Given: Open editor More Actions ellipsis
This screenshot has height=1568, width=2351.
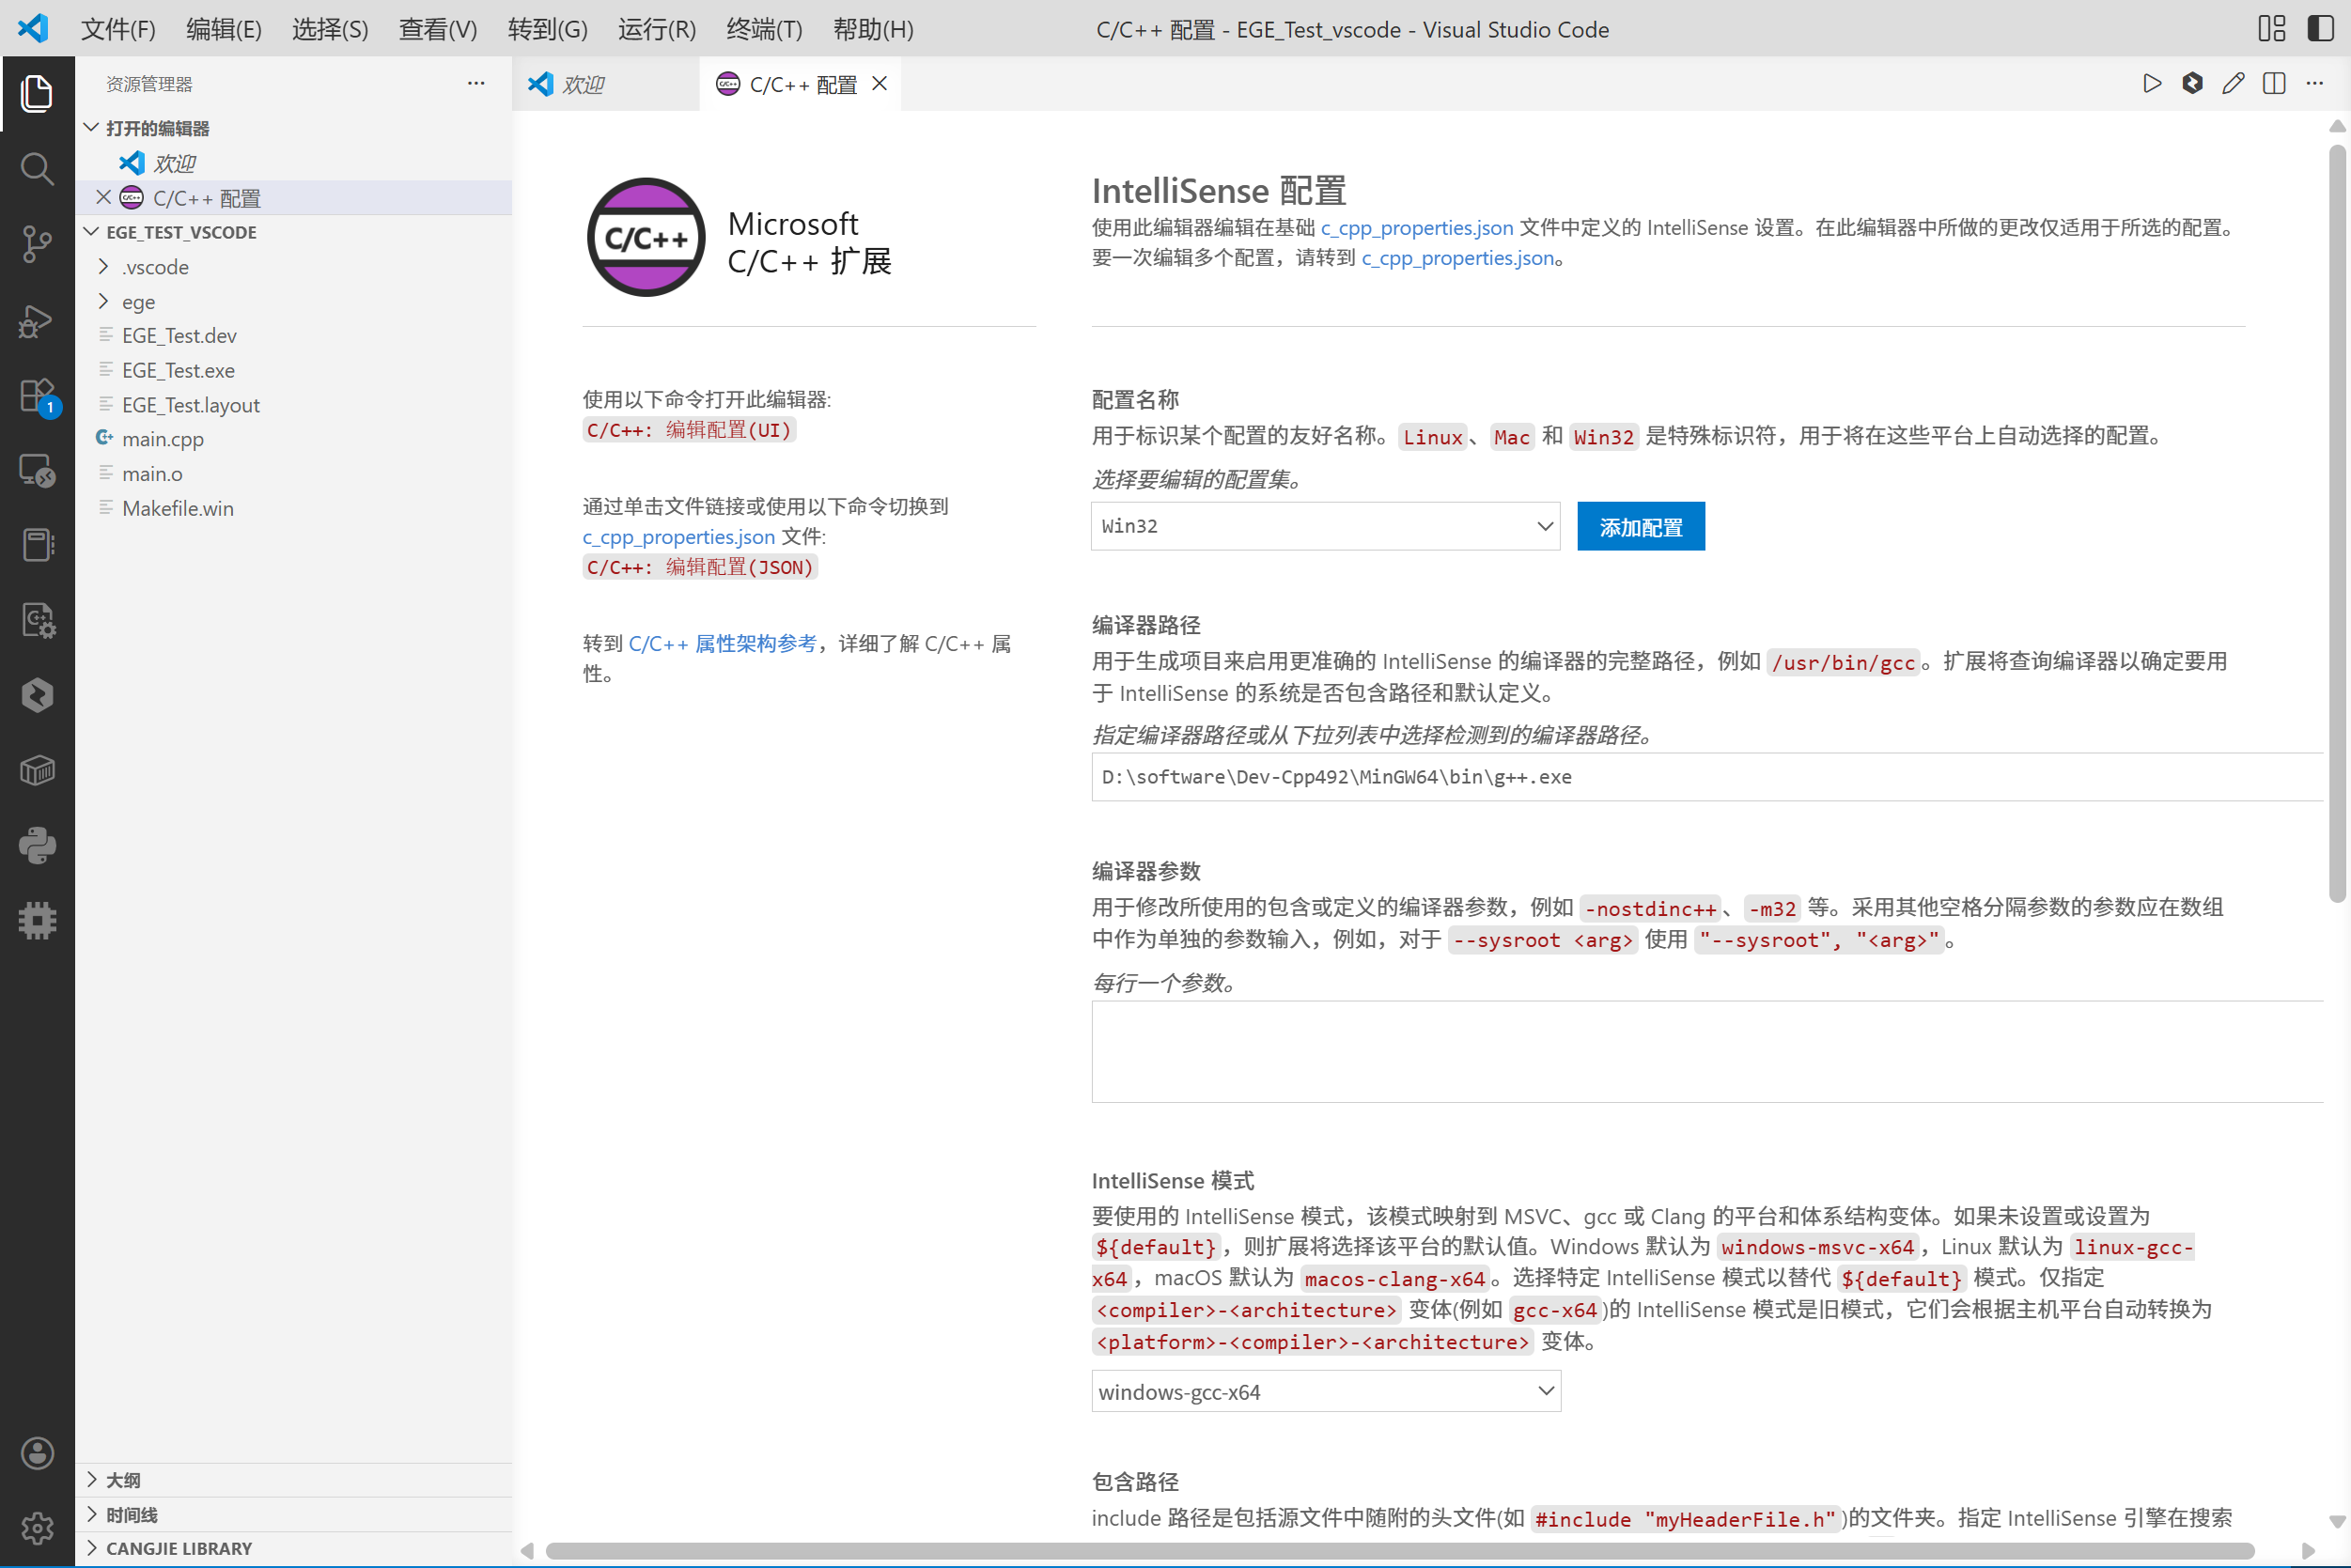Looking at the screenshot, I should tap(2315, 84).
